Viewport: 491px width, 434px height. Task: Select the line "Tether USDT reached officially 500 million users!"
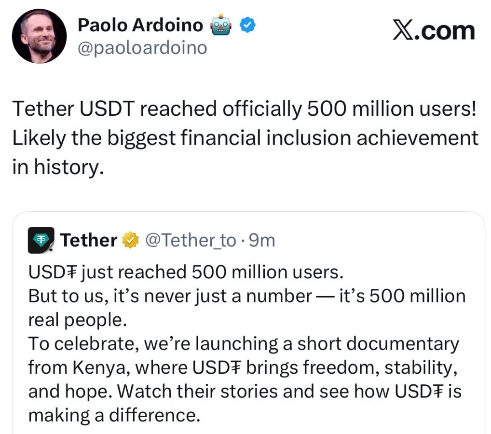pyautogui.click(x=244, y=109)
